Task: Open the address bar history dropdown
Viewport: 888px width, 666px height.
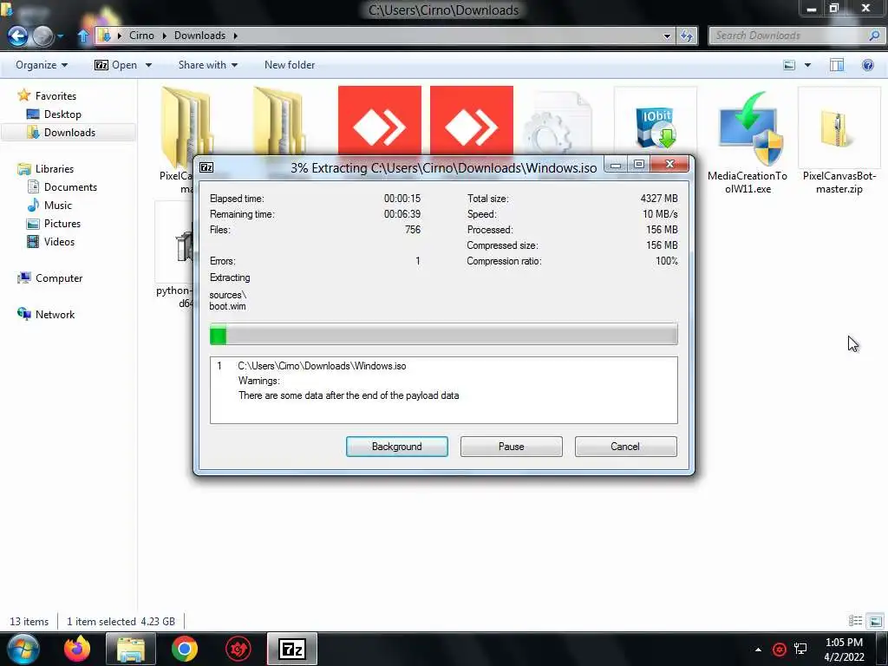Action: click(667, 36)
